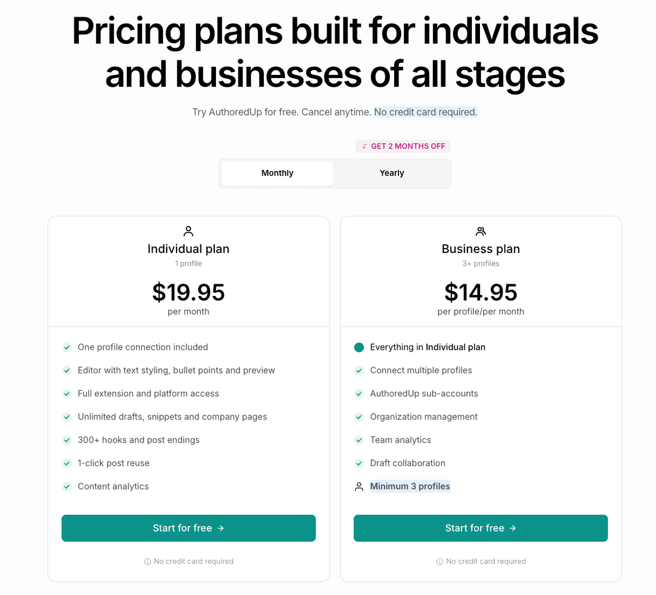The image size is (656, 595).
Task: Click Start for free on Individual plan
Action: pyautogui.click(x=188, y=528)
